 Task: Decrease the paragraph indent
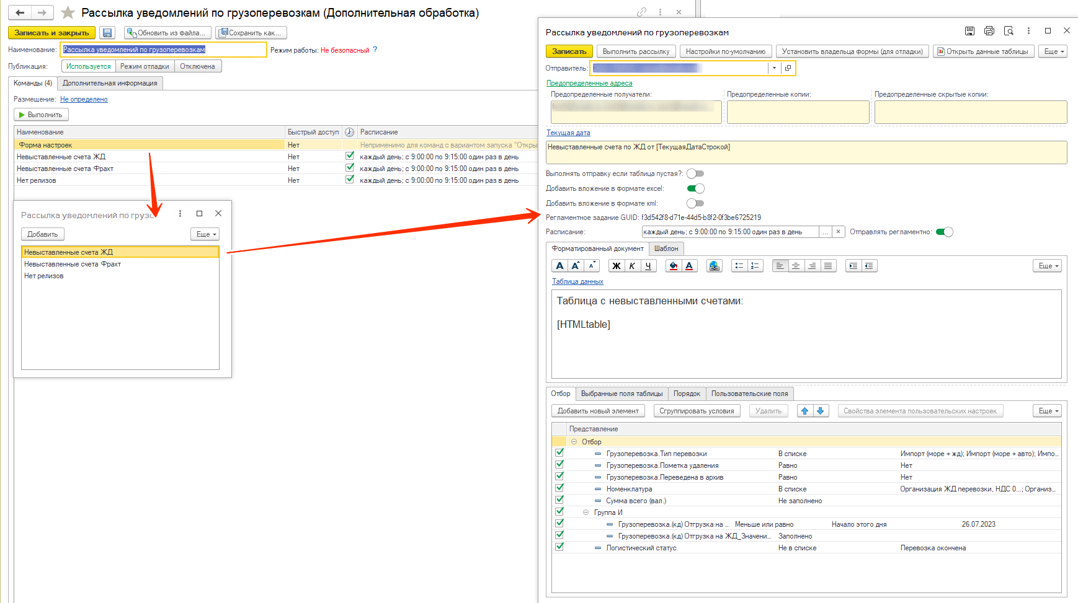(869, 266)
